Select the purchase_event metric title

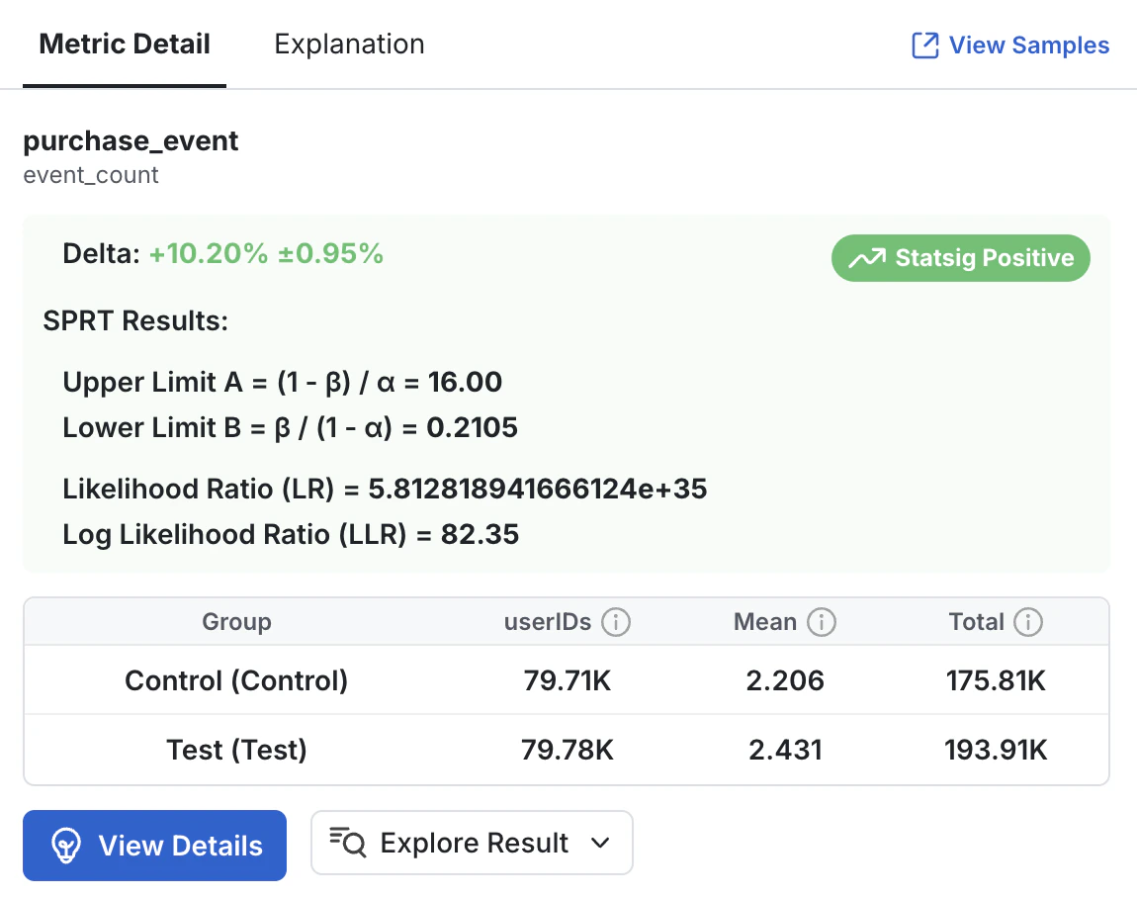coord(131,140)
